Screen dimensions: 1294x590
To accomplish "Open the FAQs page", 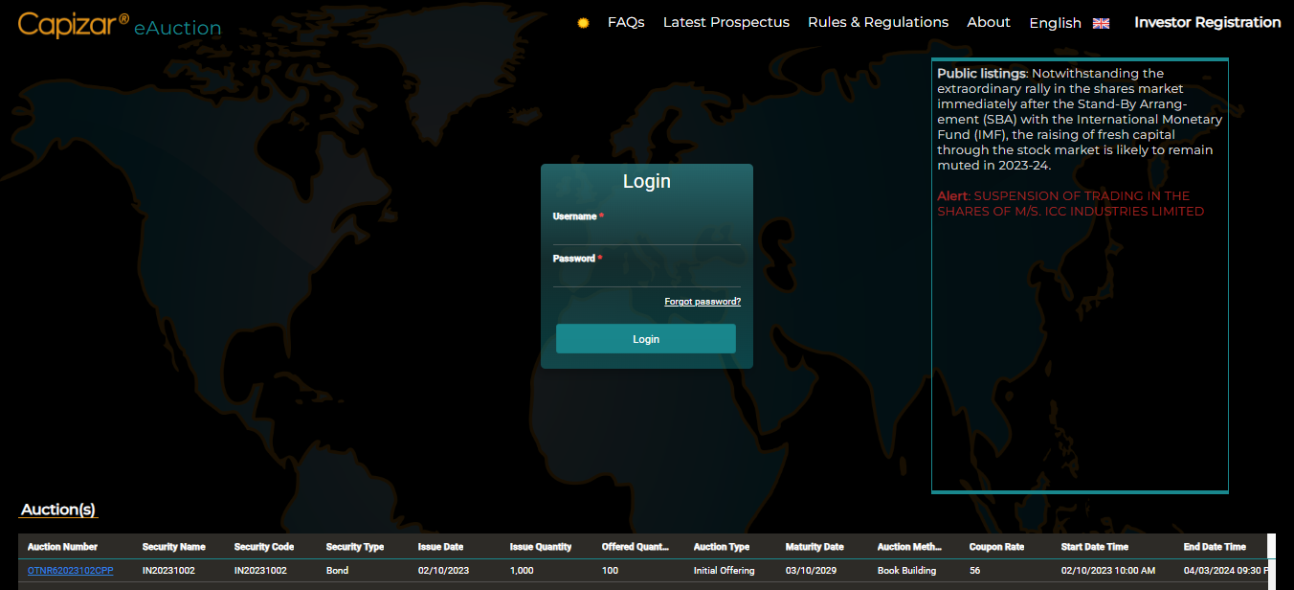I will pos(626,21).
